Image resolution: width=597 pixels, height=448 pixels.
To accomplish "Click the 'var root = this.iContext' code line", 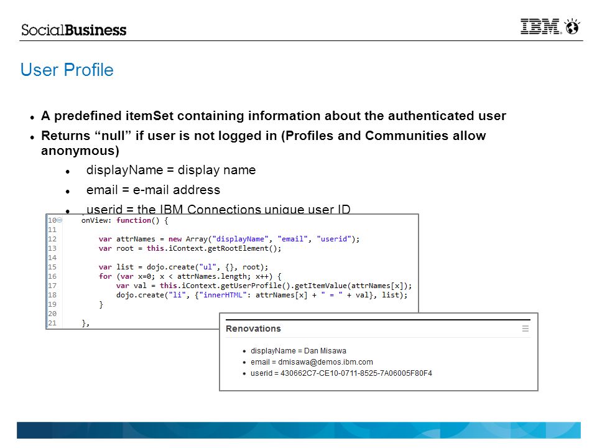I will (190, 248).
